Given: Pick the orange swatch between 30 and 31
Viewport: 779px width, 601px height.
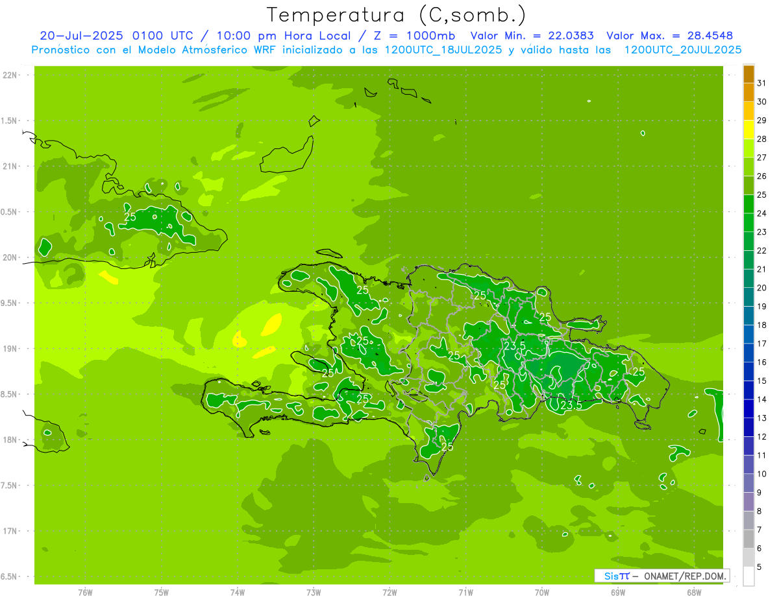Looking at the screenshot, I should click(748, 93).
